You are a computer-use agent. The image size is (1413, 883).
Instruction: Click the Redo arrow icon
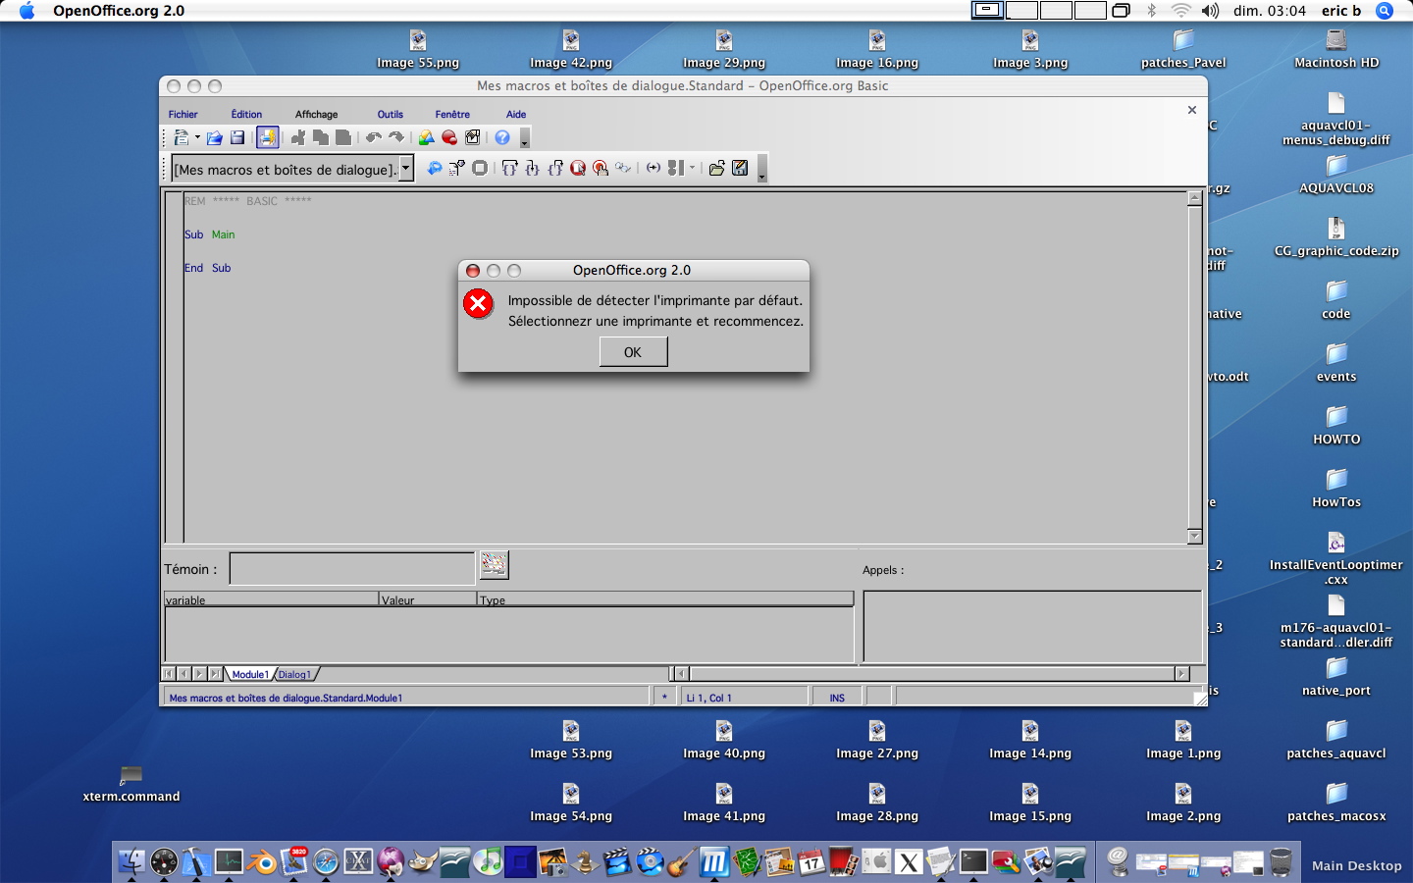point(396,138)
